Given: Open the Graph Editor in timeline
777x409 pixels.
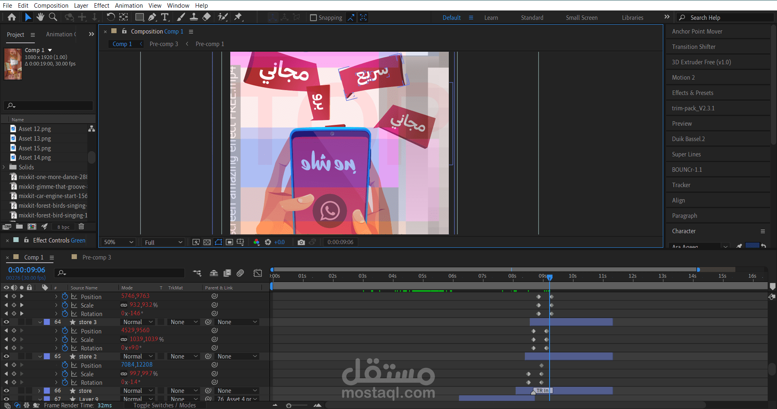Looking at the screenshot, I should 258,273.
